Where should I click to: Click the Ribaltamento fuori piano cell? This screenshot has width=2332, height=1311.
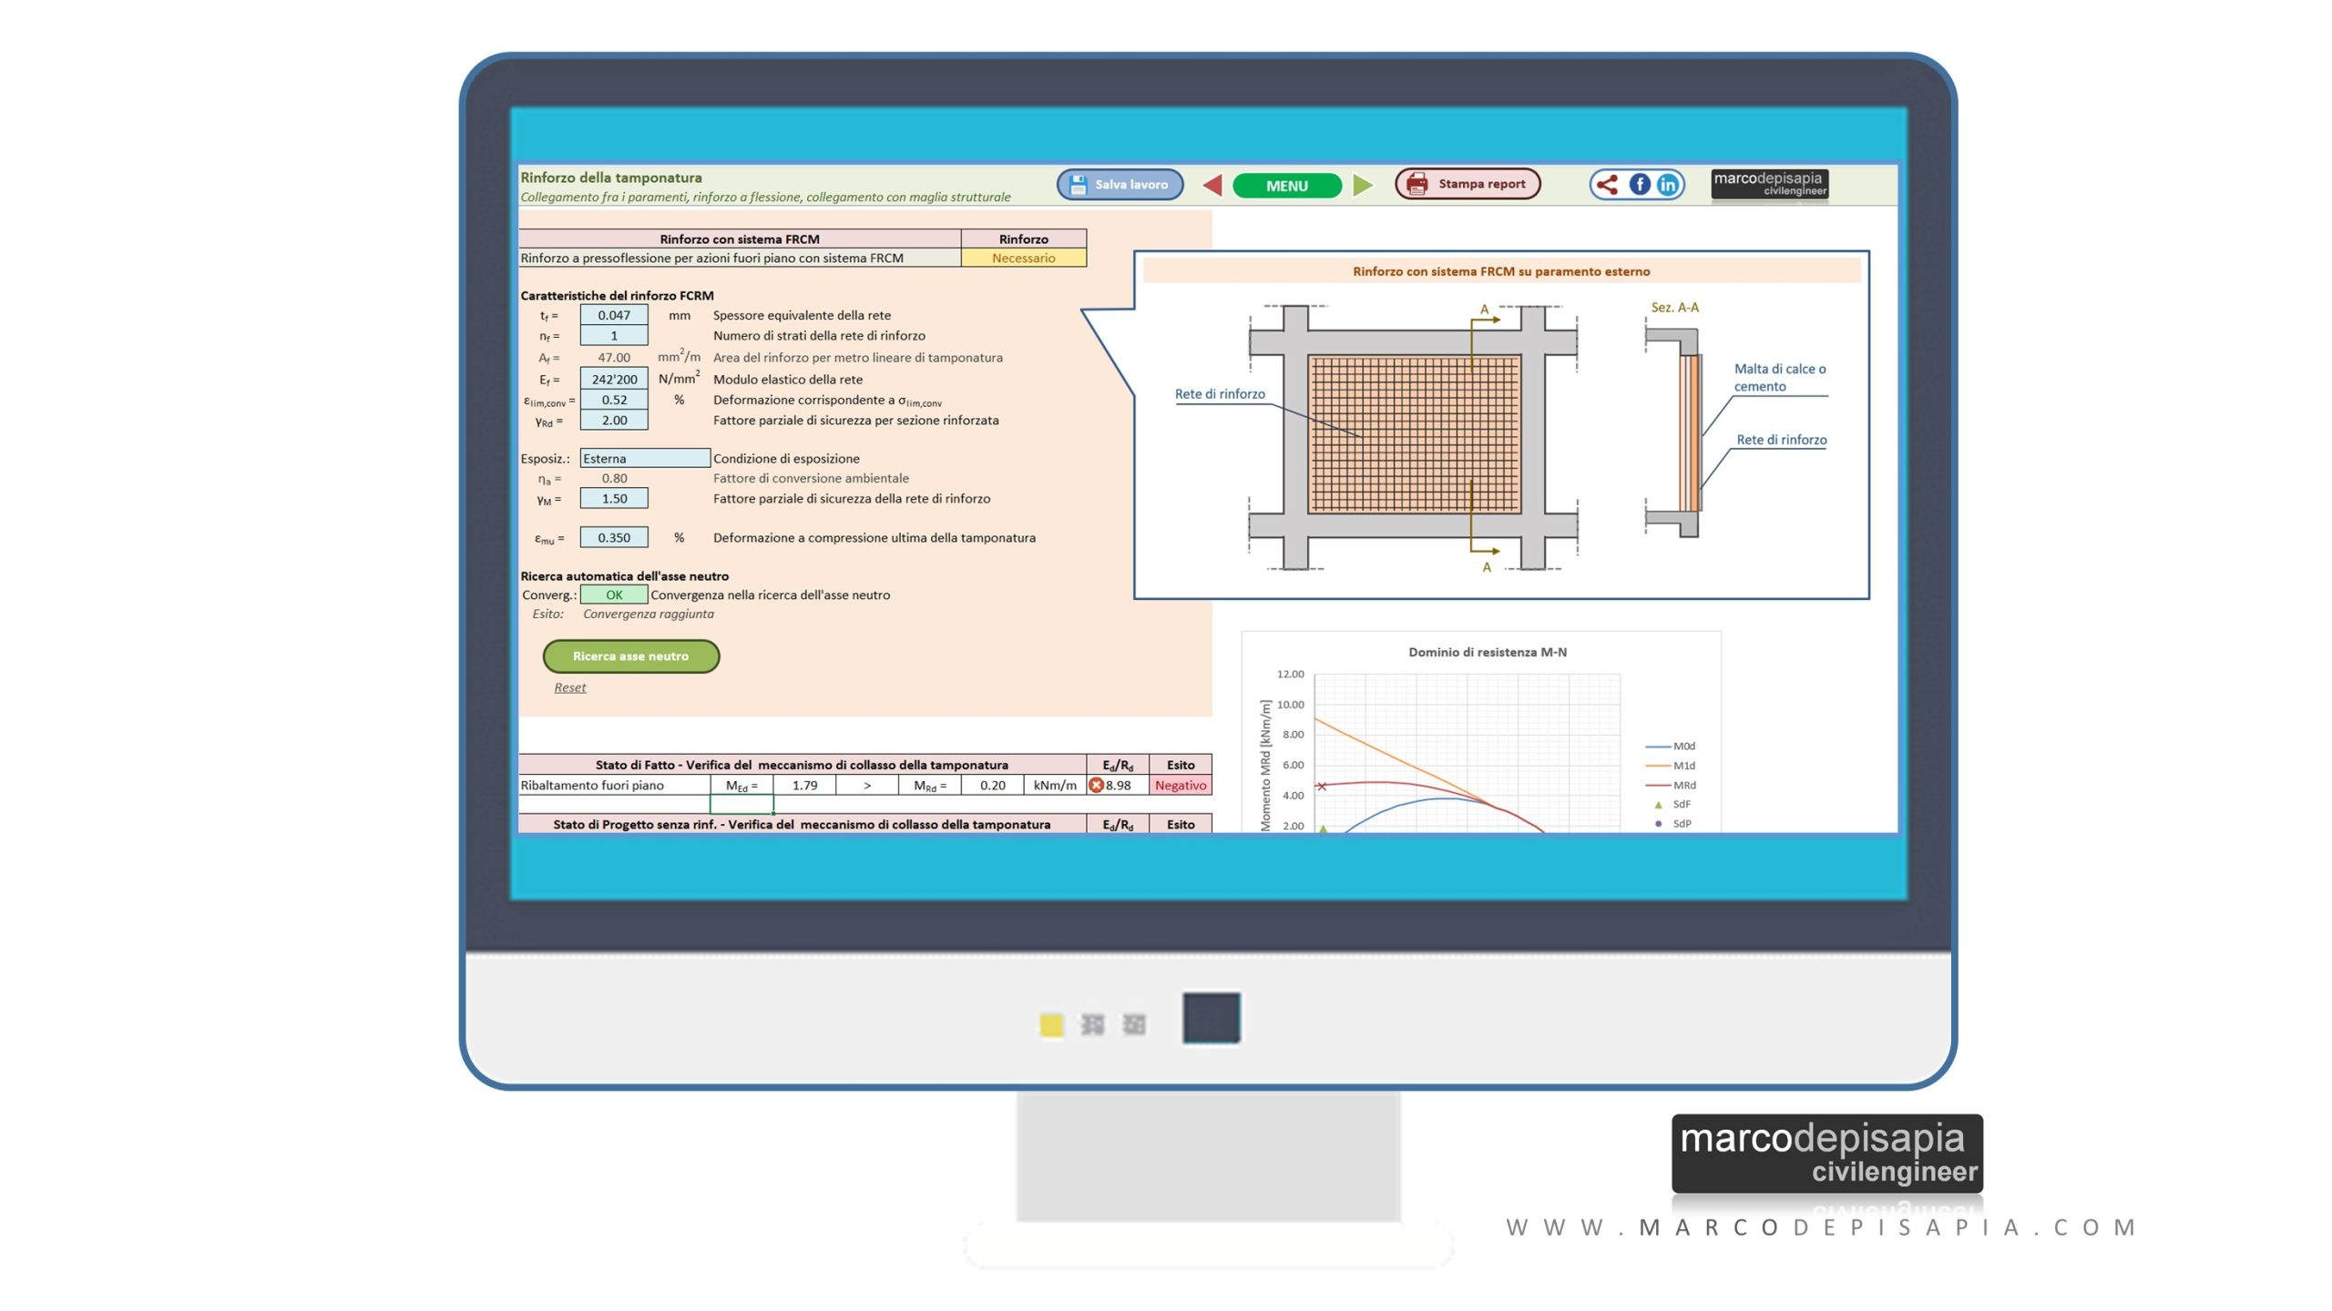(x=614, y=786)
